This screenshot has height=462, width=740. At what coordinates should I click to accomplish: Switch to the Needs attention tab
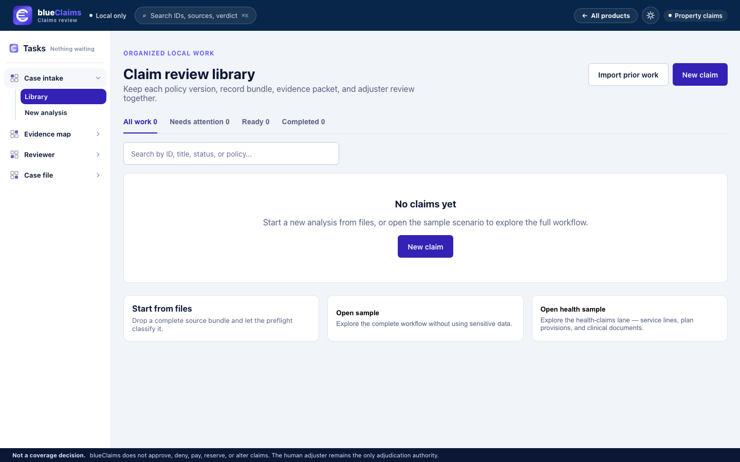click(199, 122)
